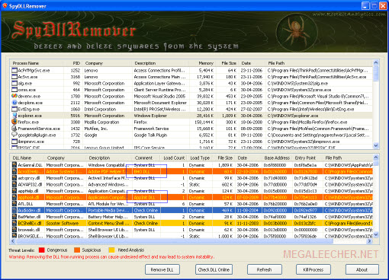Image resolution: width=389 pixels, height=280 pixels.
Task: Select the BHO DLL comment cell
Action: click(146, 171)
